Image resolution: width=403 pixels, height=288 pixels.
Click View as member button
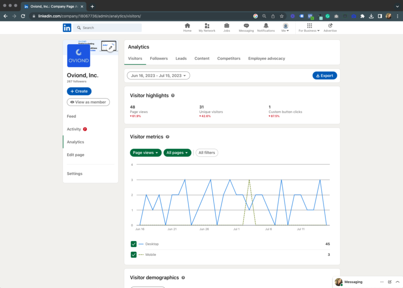point(88,102)
